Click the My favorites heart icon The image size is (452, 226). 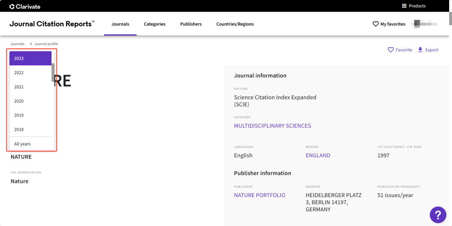pos(375,24)
